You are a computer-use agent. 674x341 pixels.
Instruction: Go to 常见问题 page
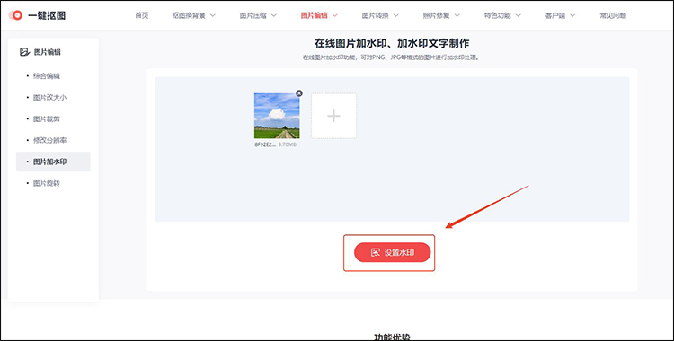613,15
